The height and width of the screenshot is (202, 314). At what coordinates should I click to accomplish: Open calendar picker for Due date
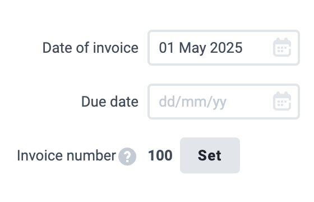point(282,101)
